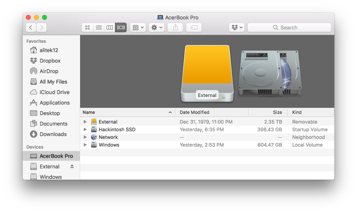This screenshot has height=212, width=357.
Task: Expand the Network row disclosure triangle
Action: point(85,137)
